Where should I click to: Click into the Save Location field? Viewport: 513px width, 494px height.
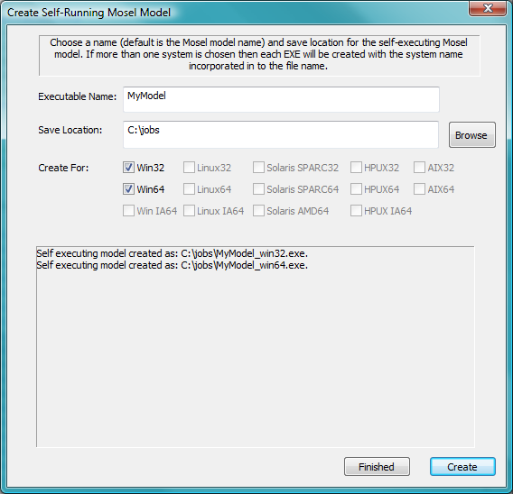click(x=281, y=134)
